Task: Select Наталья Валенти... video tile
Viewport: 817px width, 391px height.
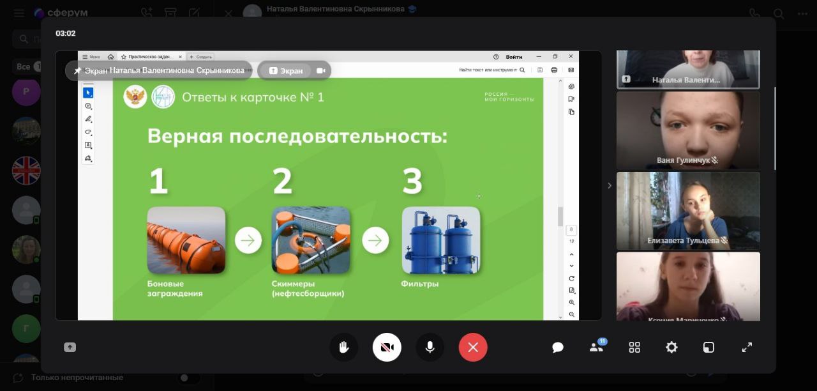Action: 688,69
